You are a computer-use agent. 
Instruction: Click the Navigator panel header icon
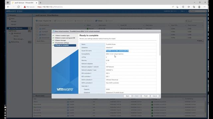[x=8, y=16]
